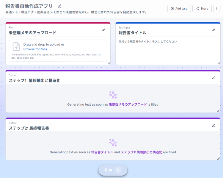This screenshot has width=223, height=178.
Task: Click the Add card button
Action: (179, 9)
